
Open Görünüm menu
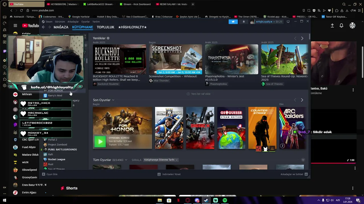[60, 22]
